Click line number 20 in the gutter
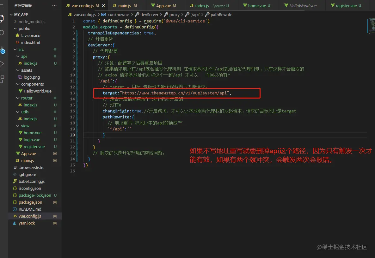 click(x=72, y=135)
